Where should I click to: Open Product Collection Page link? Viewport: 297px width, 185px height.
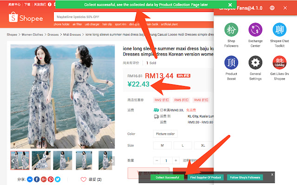point(179,5)
